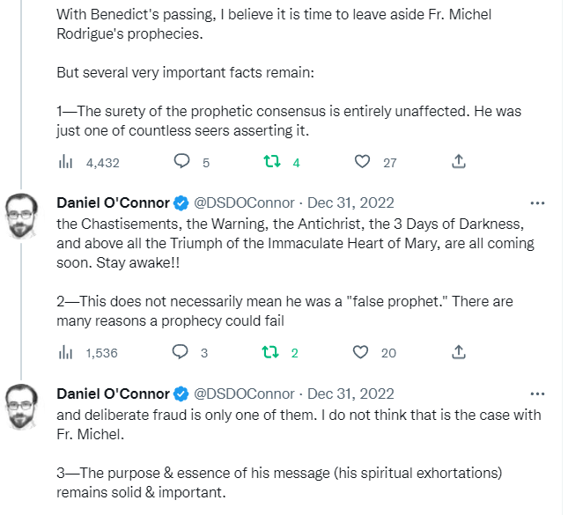
Task: Share the tweet with 1,536 views
Action: pyautogui.click(x=458, y=352)
